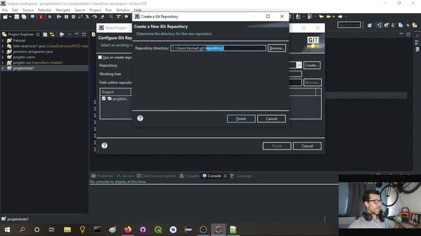Image resolution: width=421 pixels, height=236 pixels.
Task: Click the Step Over debug icon
Action: coord(95,17)
